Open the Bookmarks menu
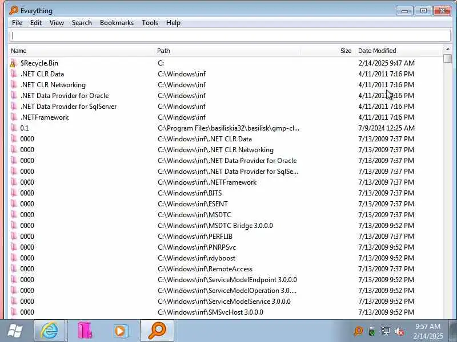 pos(117,23)
